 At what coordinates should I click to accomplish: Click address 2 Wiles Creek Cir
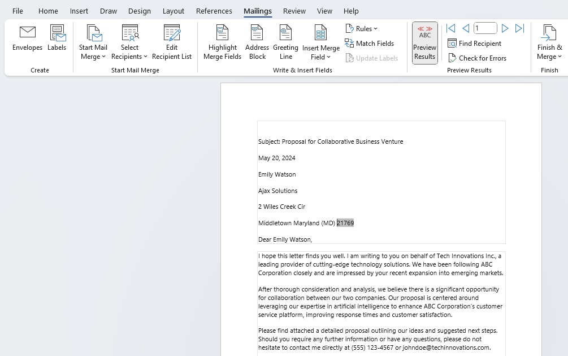(282, 207)
